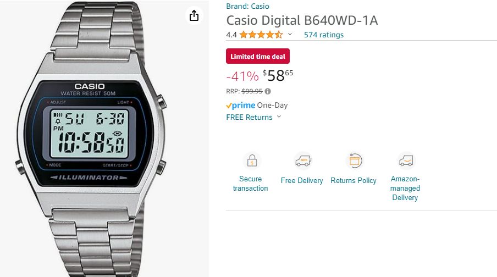
Task: Expand the star ratings dropdown chevron
Action: tap(290, 34)
